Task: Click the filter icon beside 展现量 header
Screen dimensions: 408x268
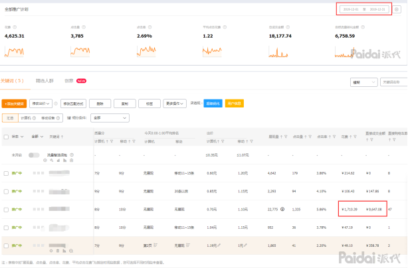Action: pos(286,137)
